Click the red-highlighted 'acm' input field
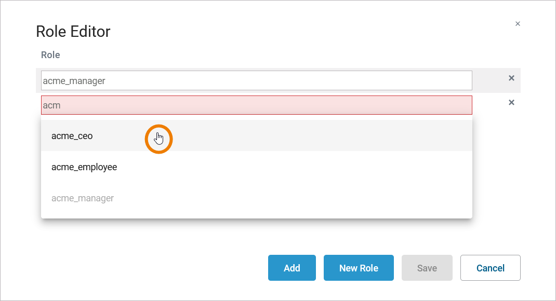 tap(256, 105)
